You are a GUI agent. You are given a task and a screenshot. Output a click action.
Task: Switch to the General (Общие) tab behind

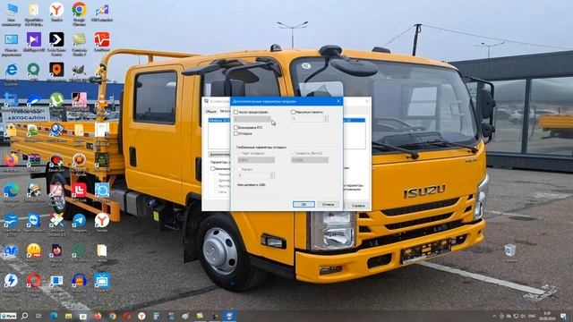point(210,111)
